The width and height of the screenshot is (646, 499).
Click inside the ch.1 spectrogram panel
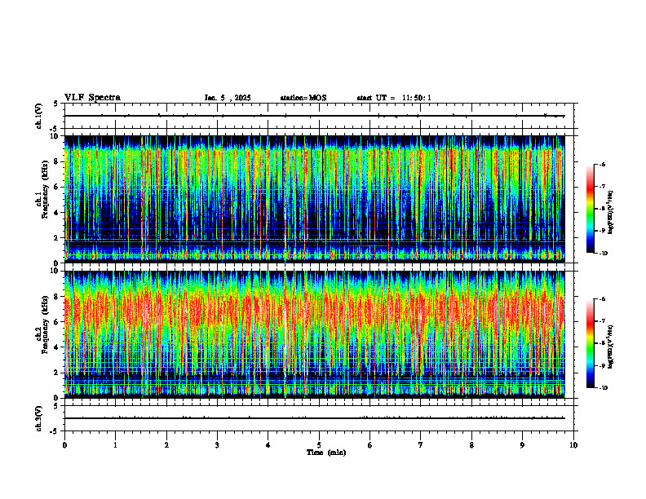314,199
